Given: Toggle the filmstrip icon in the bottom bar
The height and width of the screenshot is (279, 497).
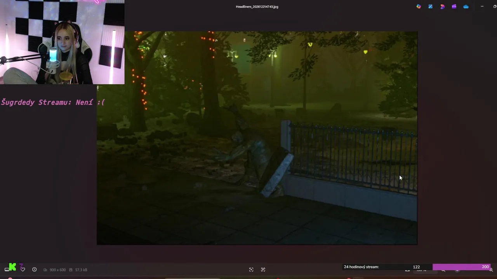Looking at the screenshot, I should (7, 269).
